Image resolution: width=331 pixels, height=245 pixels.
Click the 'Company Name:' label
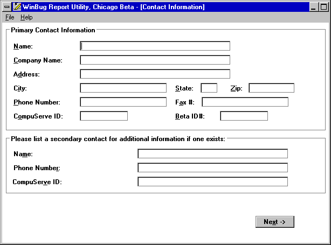click(x=38, y=60)
